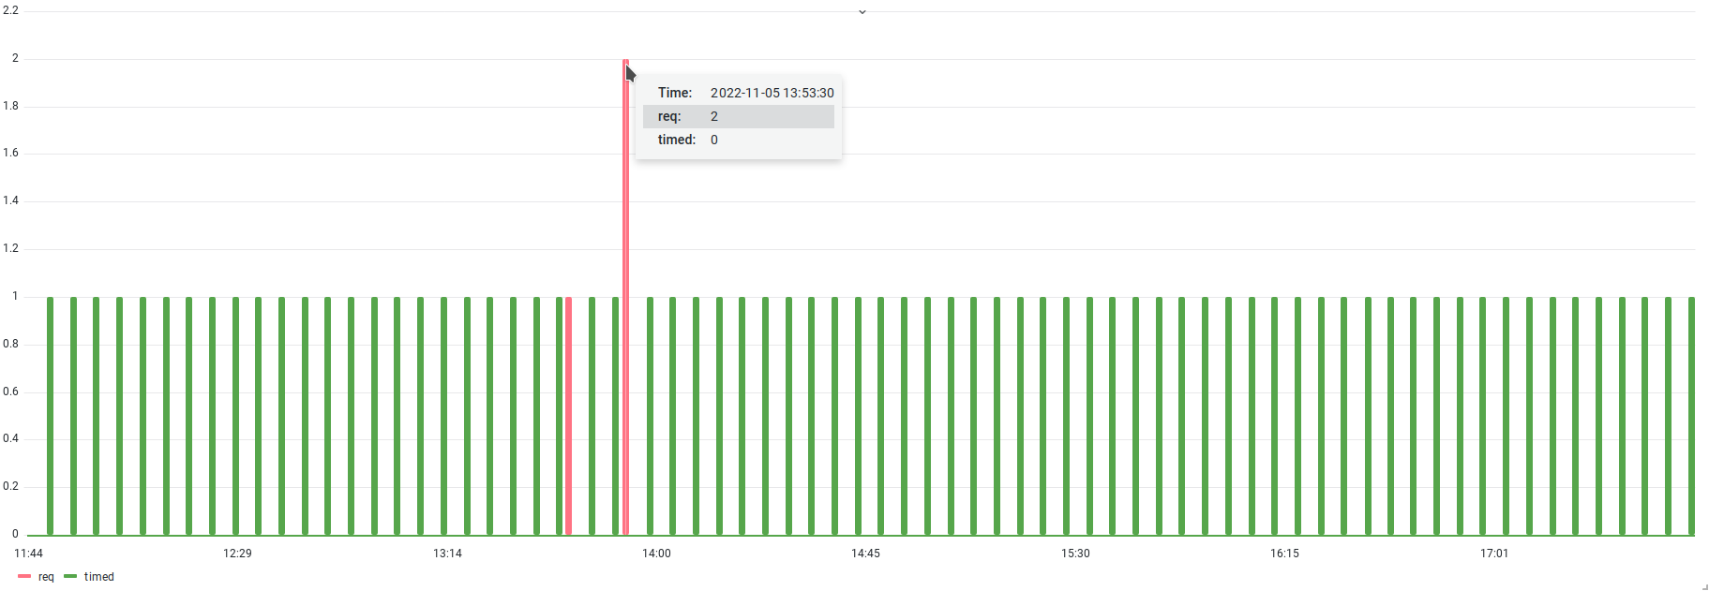Image resolution: width=1709 pixels, height=591 pixels.
Task: Select green bar just left of tall red bar
Action: coord(616,416)
